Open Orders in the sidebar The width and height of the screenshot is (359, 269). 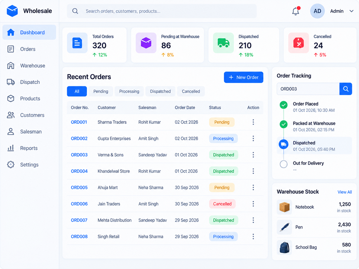click(29, 49)
